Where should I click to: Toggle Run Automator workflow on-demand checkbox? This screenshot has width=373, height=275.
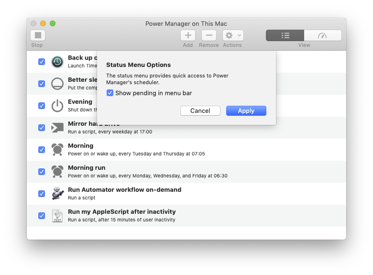42,194
